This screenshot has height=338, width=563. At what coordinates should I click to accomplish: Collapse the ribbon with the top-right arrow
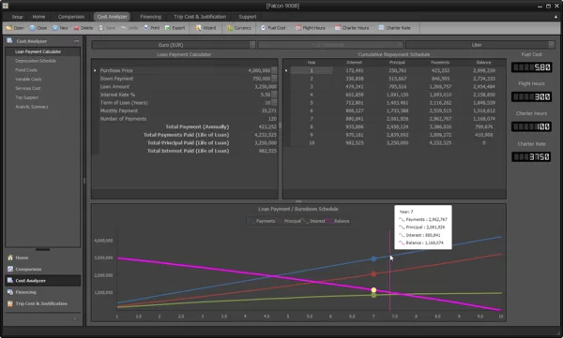point(555,17)
